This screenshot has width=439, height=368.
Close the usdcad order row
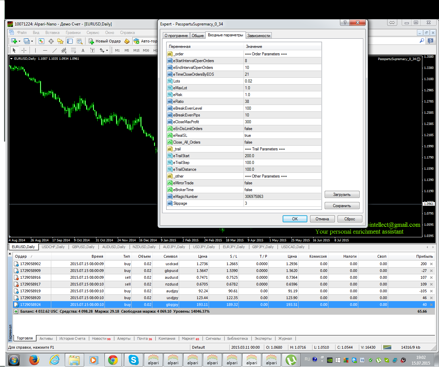(x=431, y=264)
